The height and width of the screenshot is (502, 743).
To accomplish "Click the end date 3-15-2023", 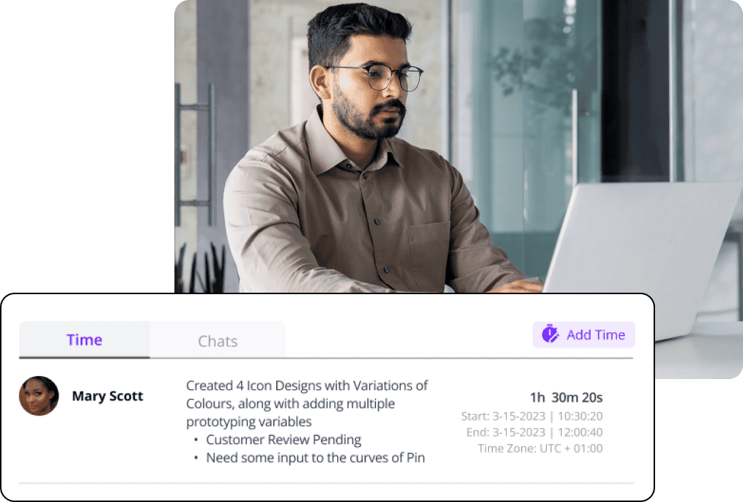I will pyautogui.click(x=519, y=432).
